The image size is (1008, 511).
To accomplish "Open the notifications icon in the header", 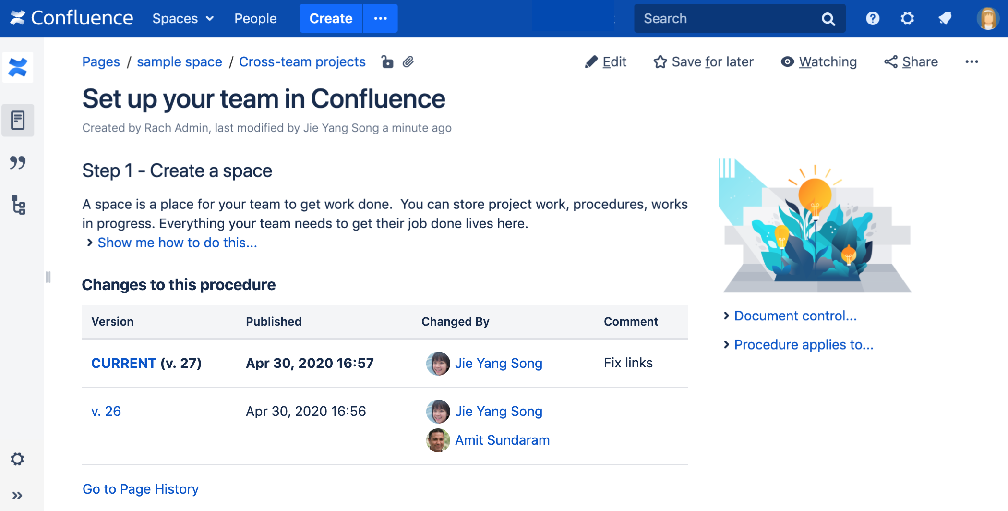I will 945,19.
